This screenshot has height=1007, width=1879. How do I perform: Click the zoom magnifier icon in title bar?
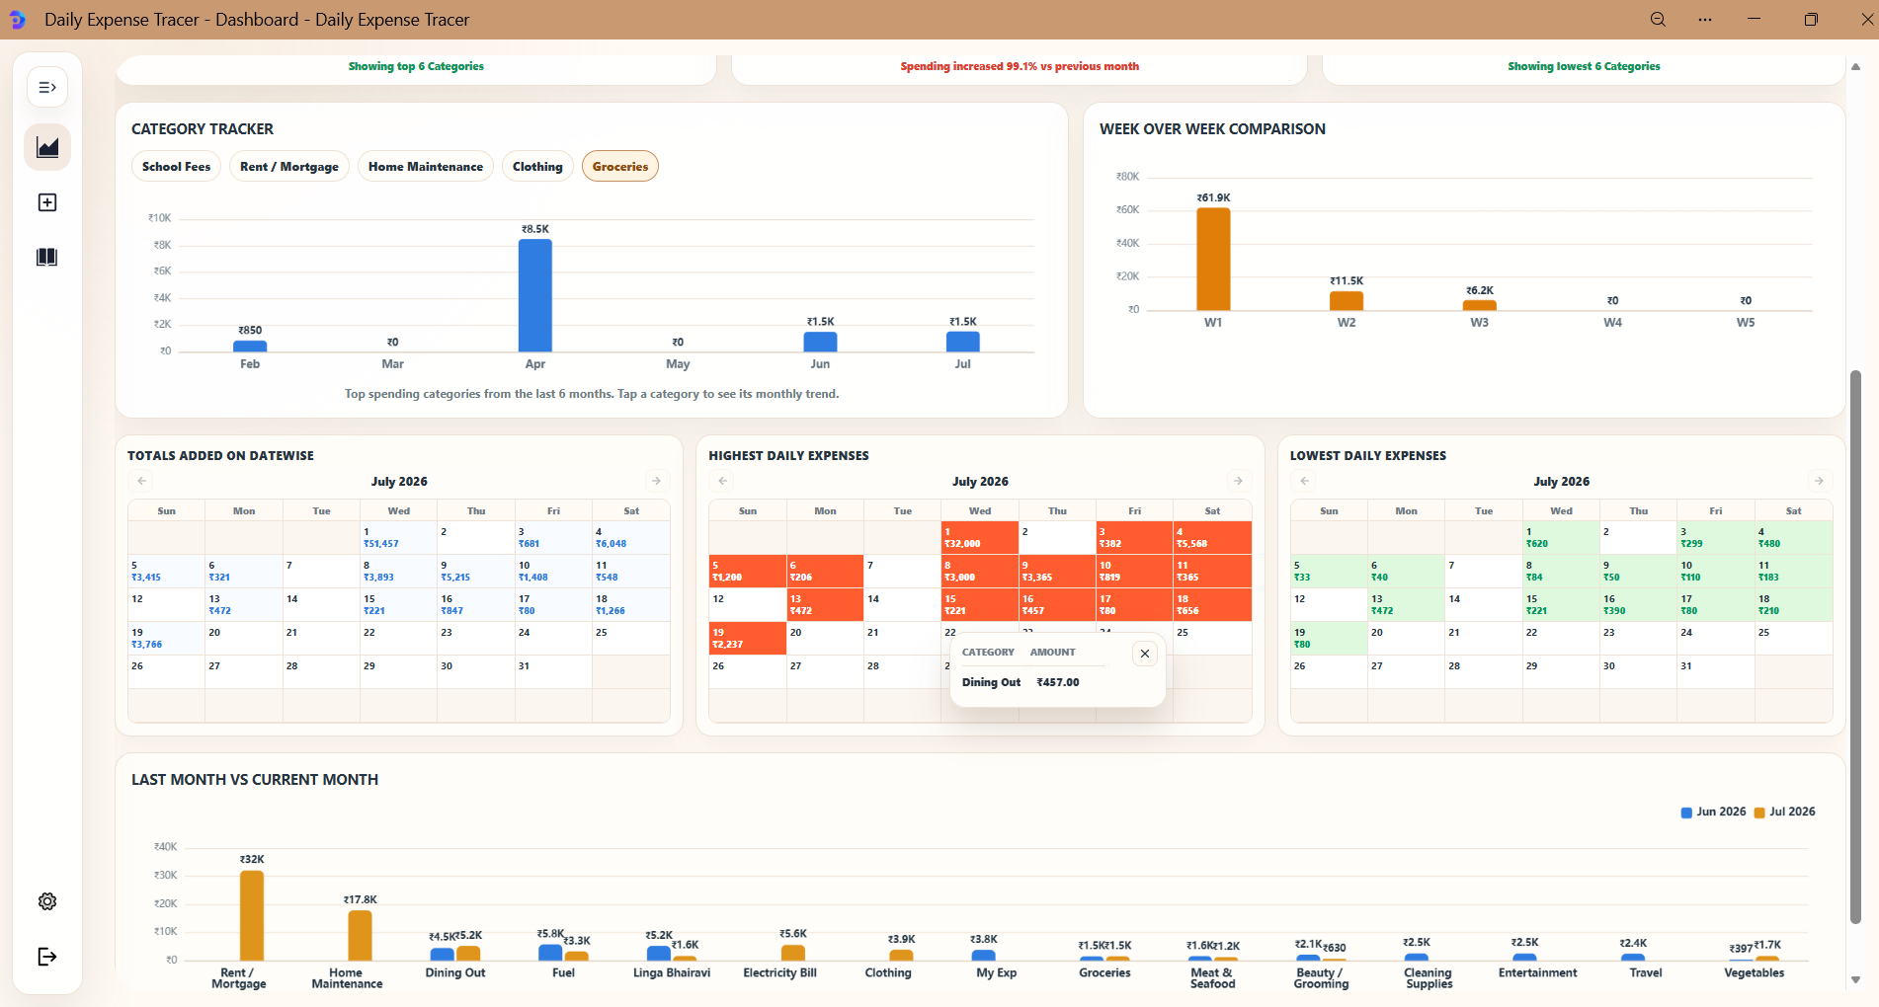tap(1658, 20)
